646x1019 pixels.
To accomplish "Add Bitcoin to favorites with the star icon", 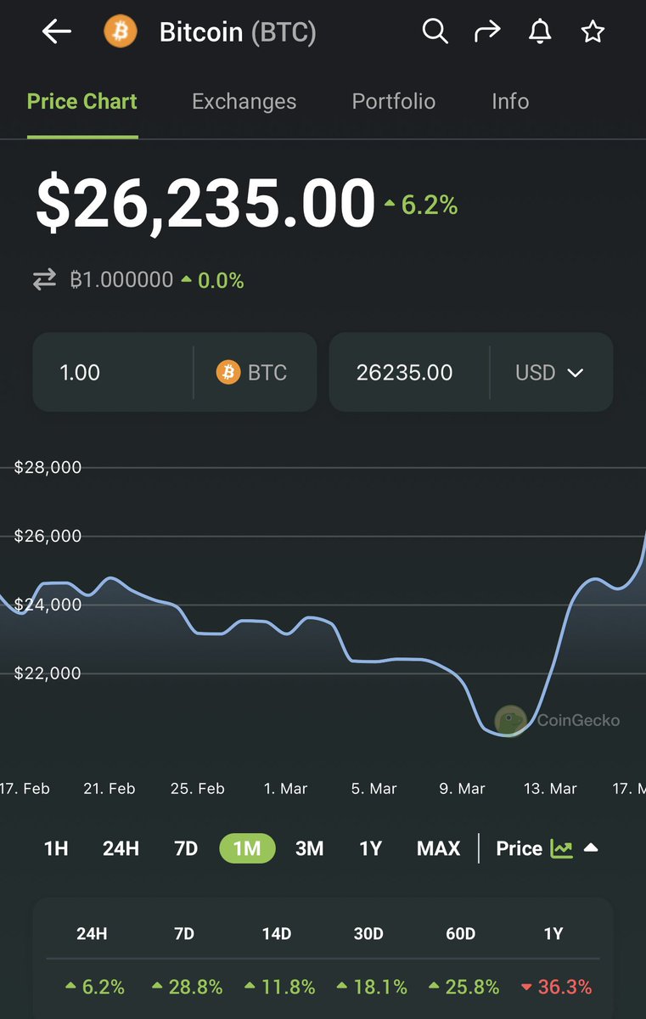I will coord(593,32).
